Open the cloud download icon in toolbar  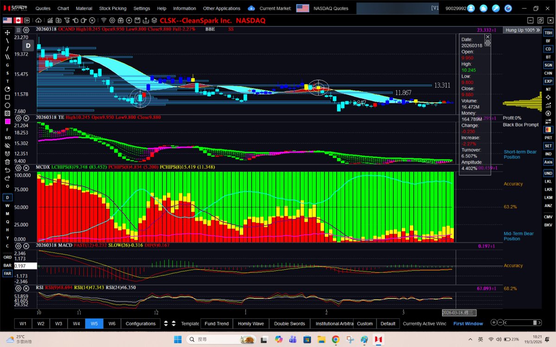(38, 20)
